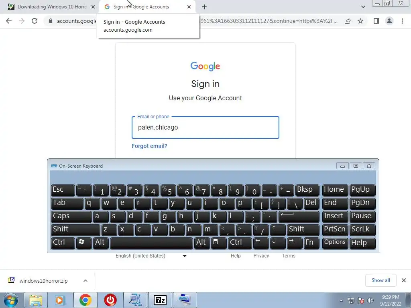
Task: Toggle ScrLk on the On-Screen Keyboard
Action: tap(362, 230)
